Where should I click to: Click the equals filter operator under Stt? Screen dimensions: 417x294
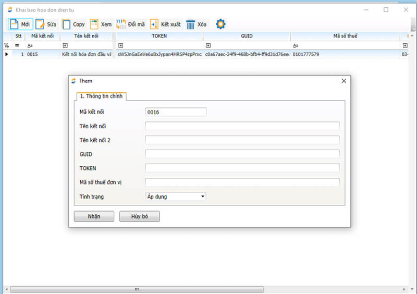pyautogui.click(x=17, y=45)
